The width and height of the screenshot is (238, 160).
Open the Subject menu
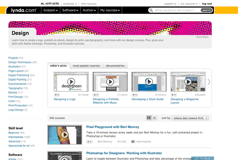point(51,10)
